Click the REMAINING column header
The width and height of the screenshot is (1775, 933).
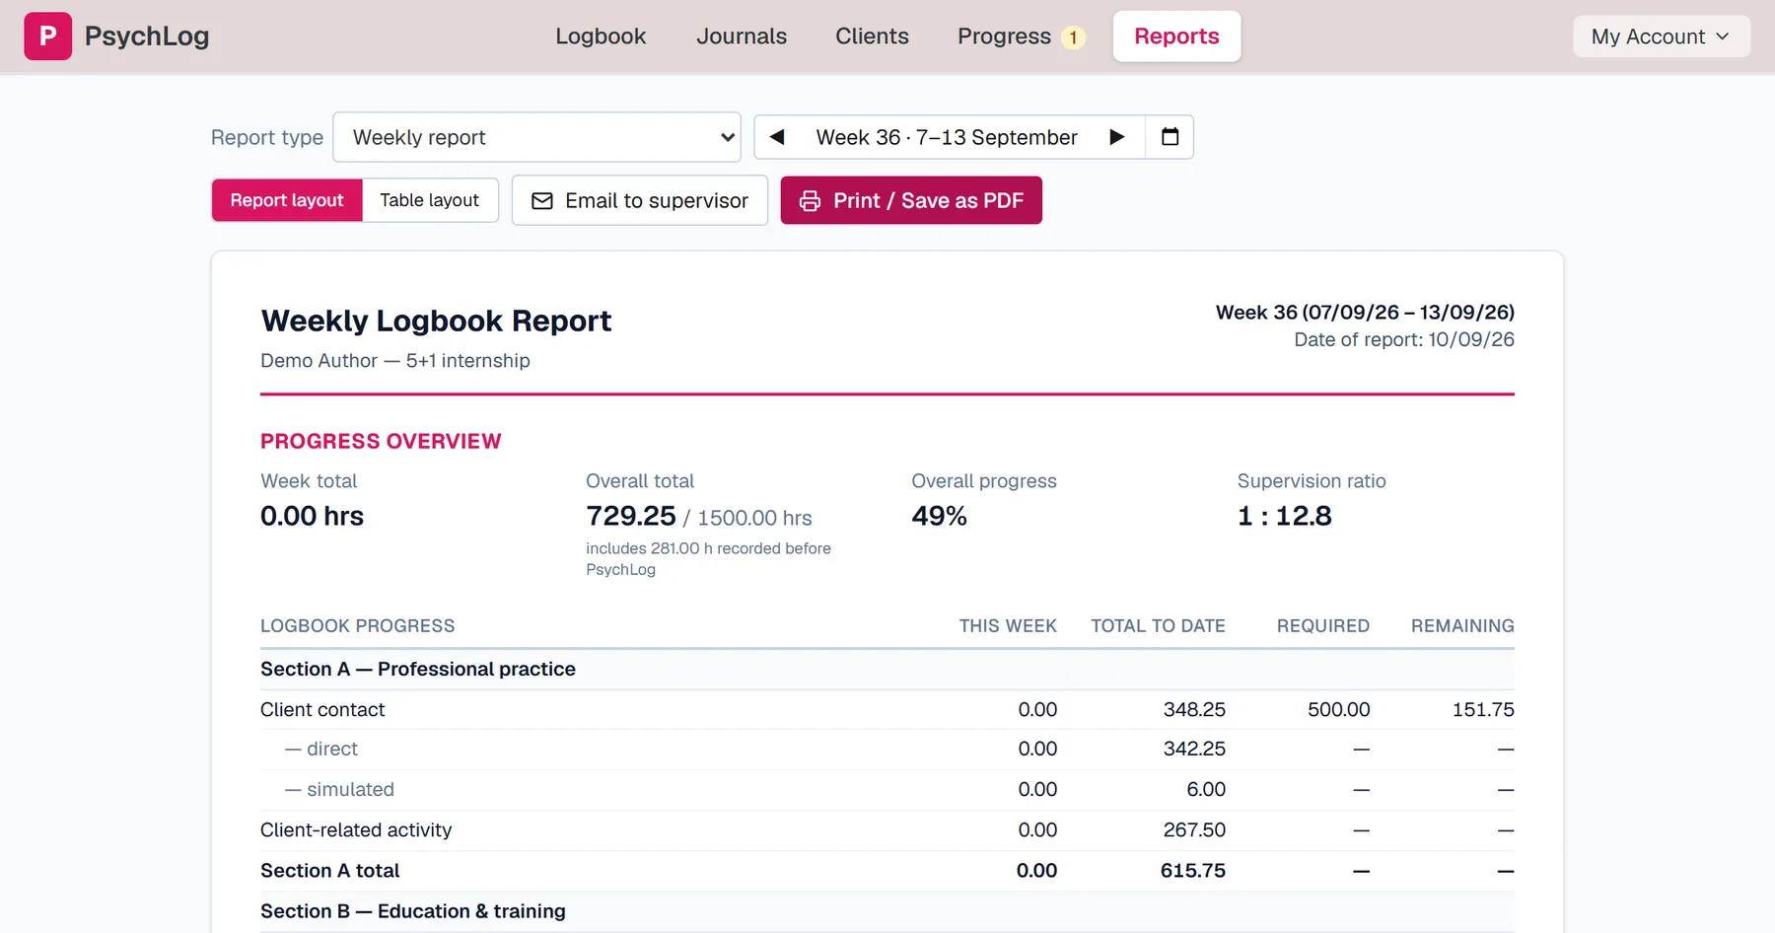pyautogui.click(x=1462, y=625)
